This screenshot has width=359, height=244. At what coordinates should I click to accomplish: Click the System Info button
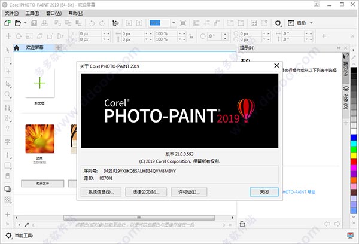point(101,192)
